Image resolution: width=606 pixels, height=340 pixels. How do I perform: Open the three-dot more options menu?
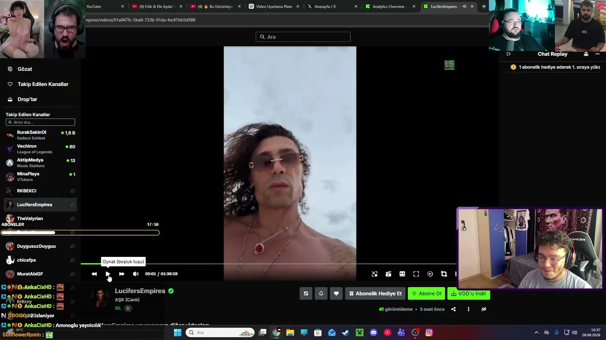[469, 309]
